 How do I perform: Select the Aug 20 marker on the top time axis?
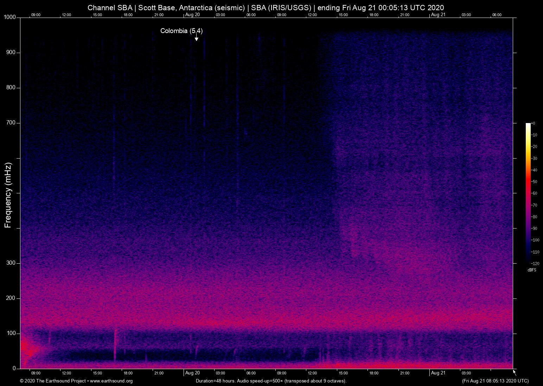click(x=192, y=15)
